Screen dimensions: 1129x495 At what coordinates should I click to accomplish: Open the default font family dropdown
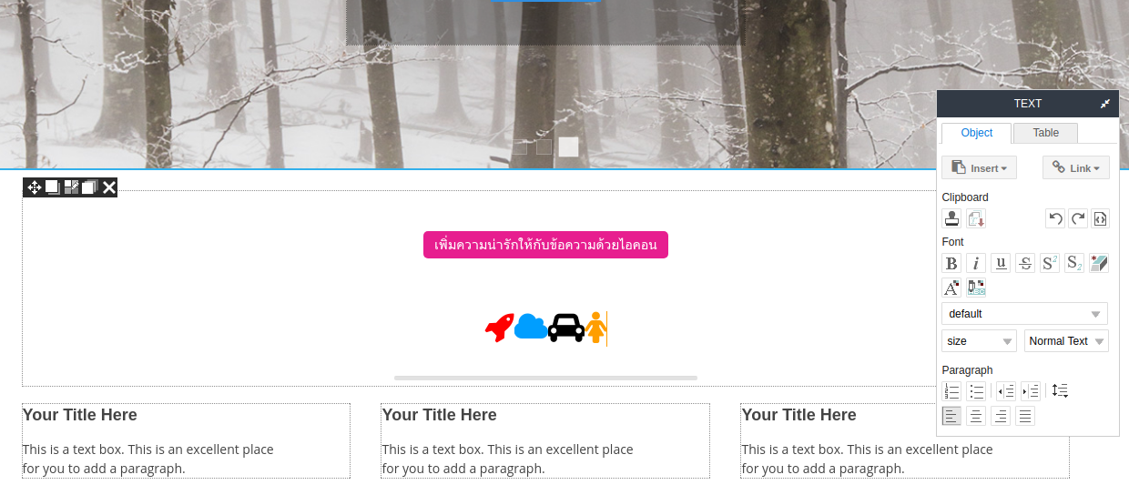1024,314
